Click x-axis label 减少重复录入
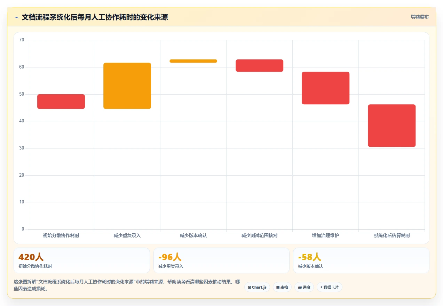 point(127,235)
